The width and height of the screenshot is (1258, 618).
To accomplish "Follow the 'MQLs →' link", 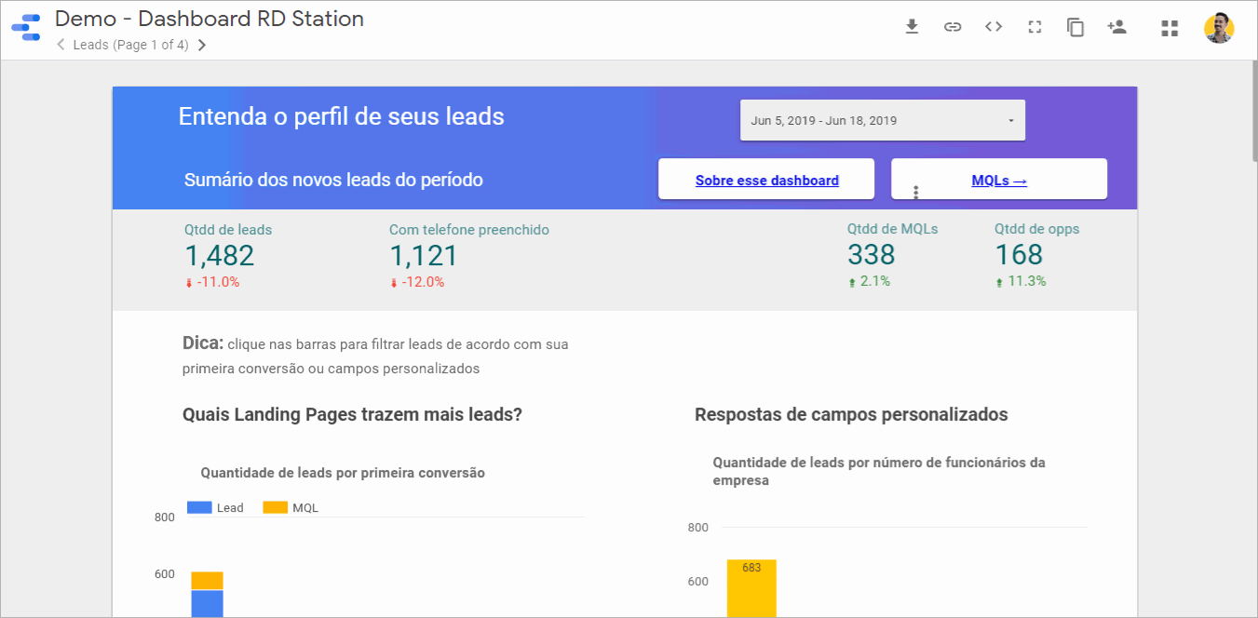I will [x=999, y=181].
